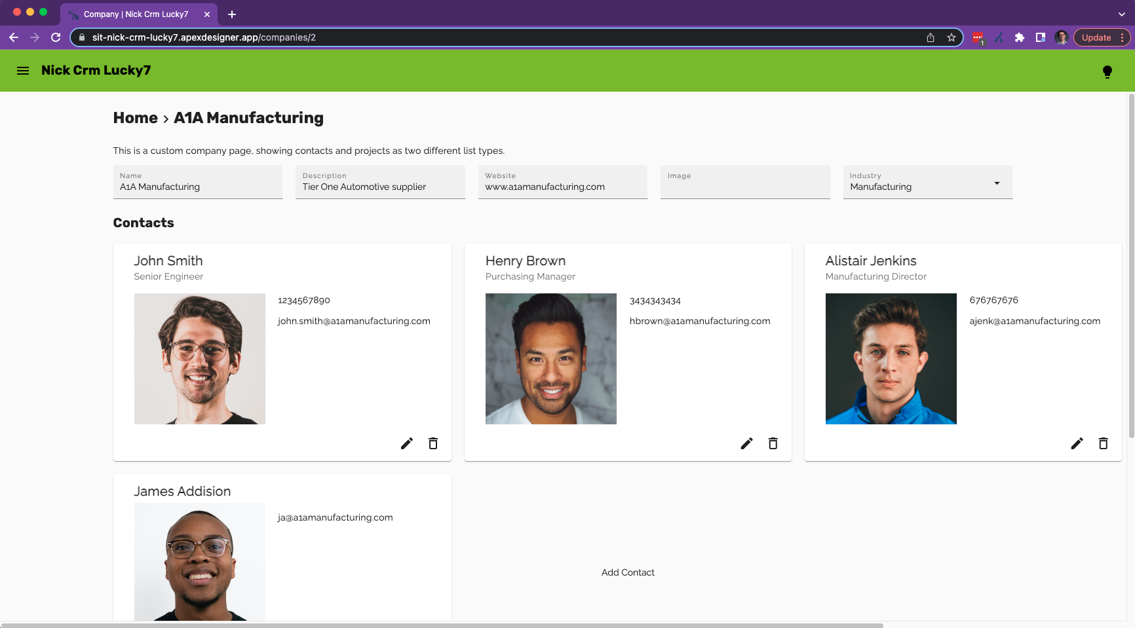Click phone number 1234567890
This screenshot has height=628, width=1135.
point(303,300)
